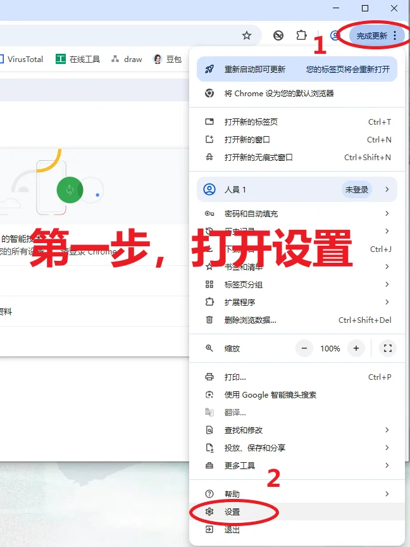Open 帮助 in the menu
The width and height of the screenshot is (410, 547).
pos(297,494)
